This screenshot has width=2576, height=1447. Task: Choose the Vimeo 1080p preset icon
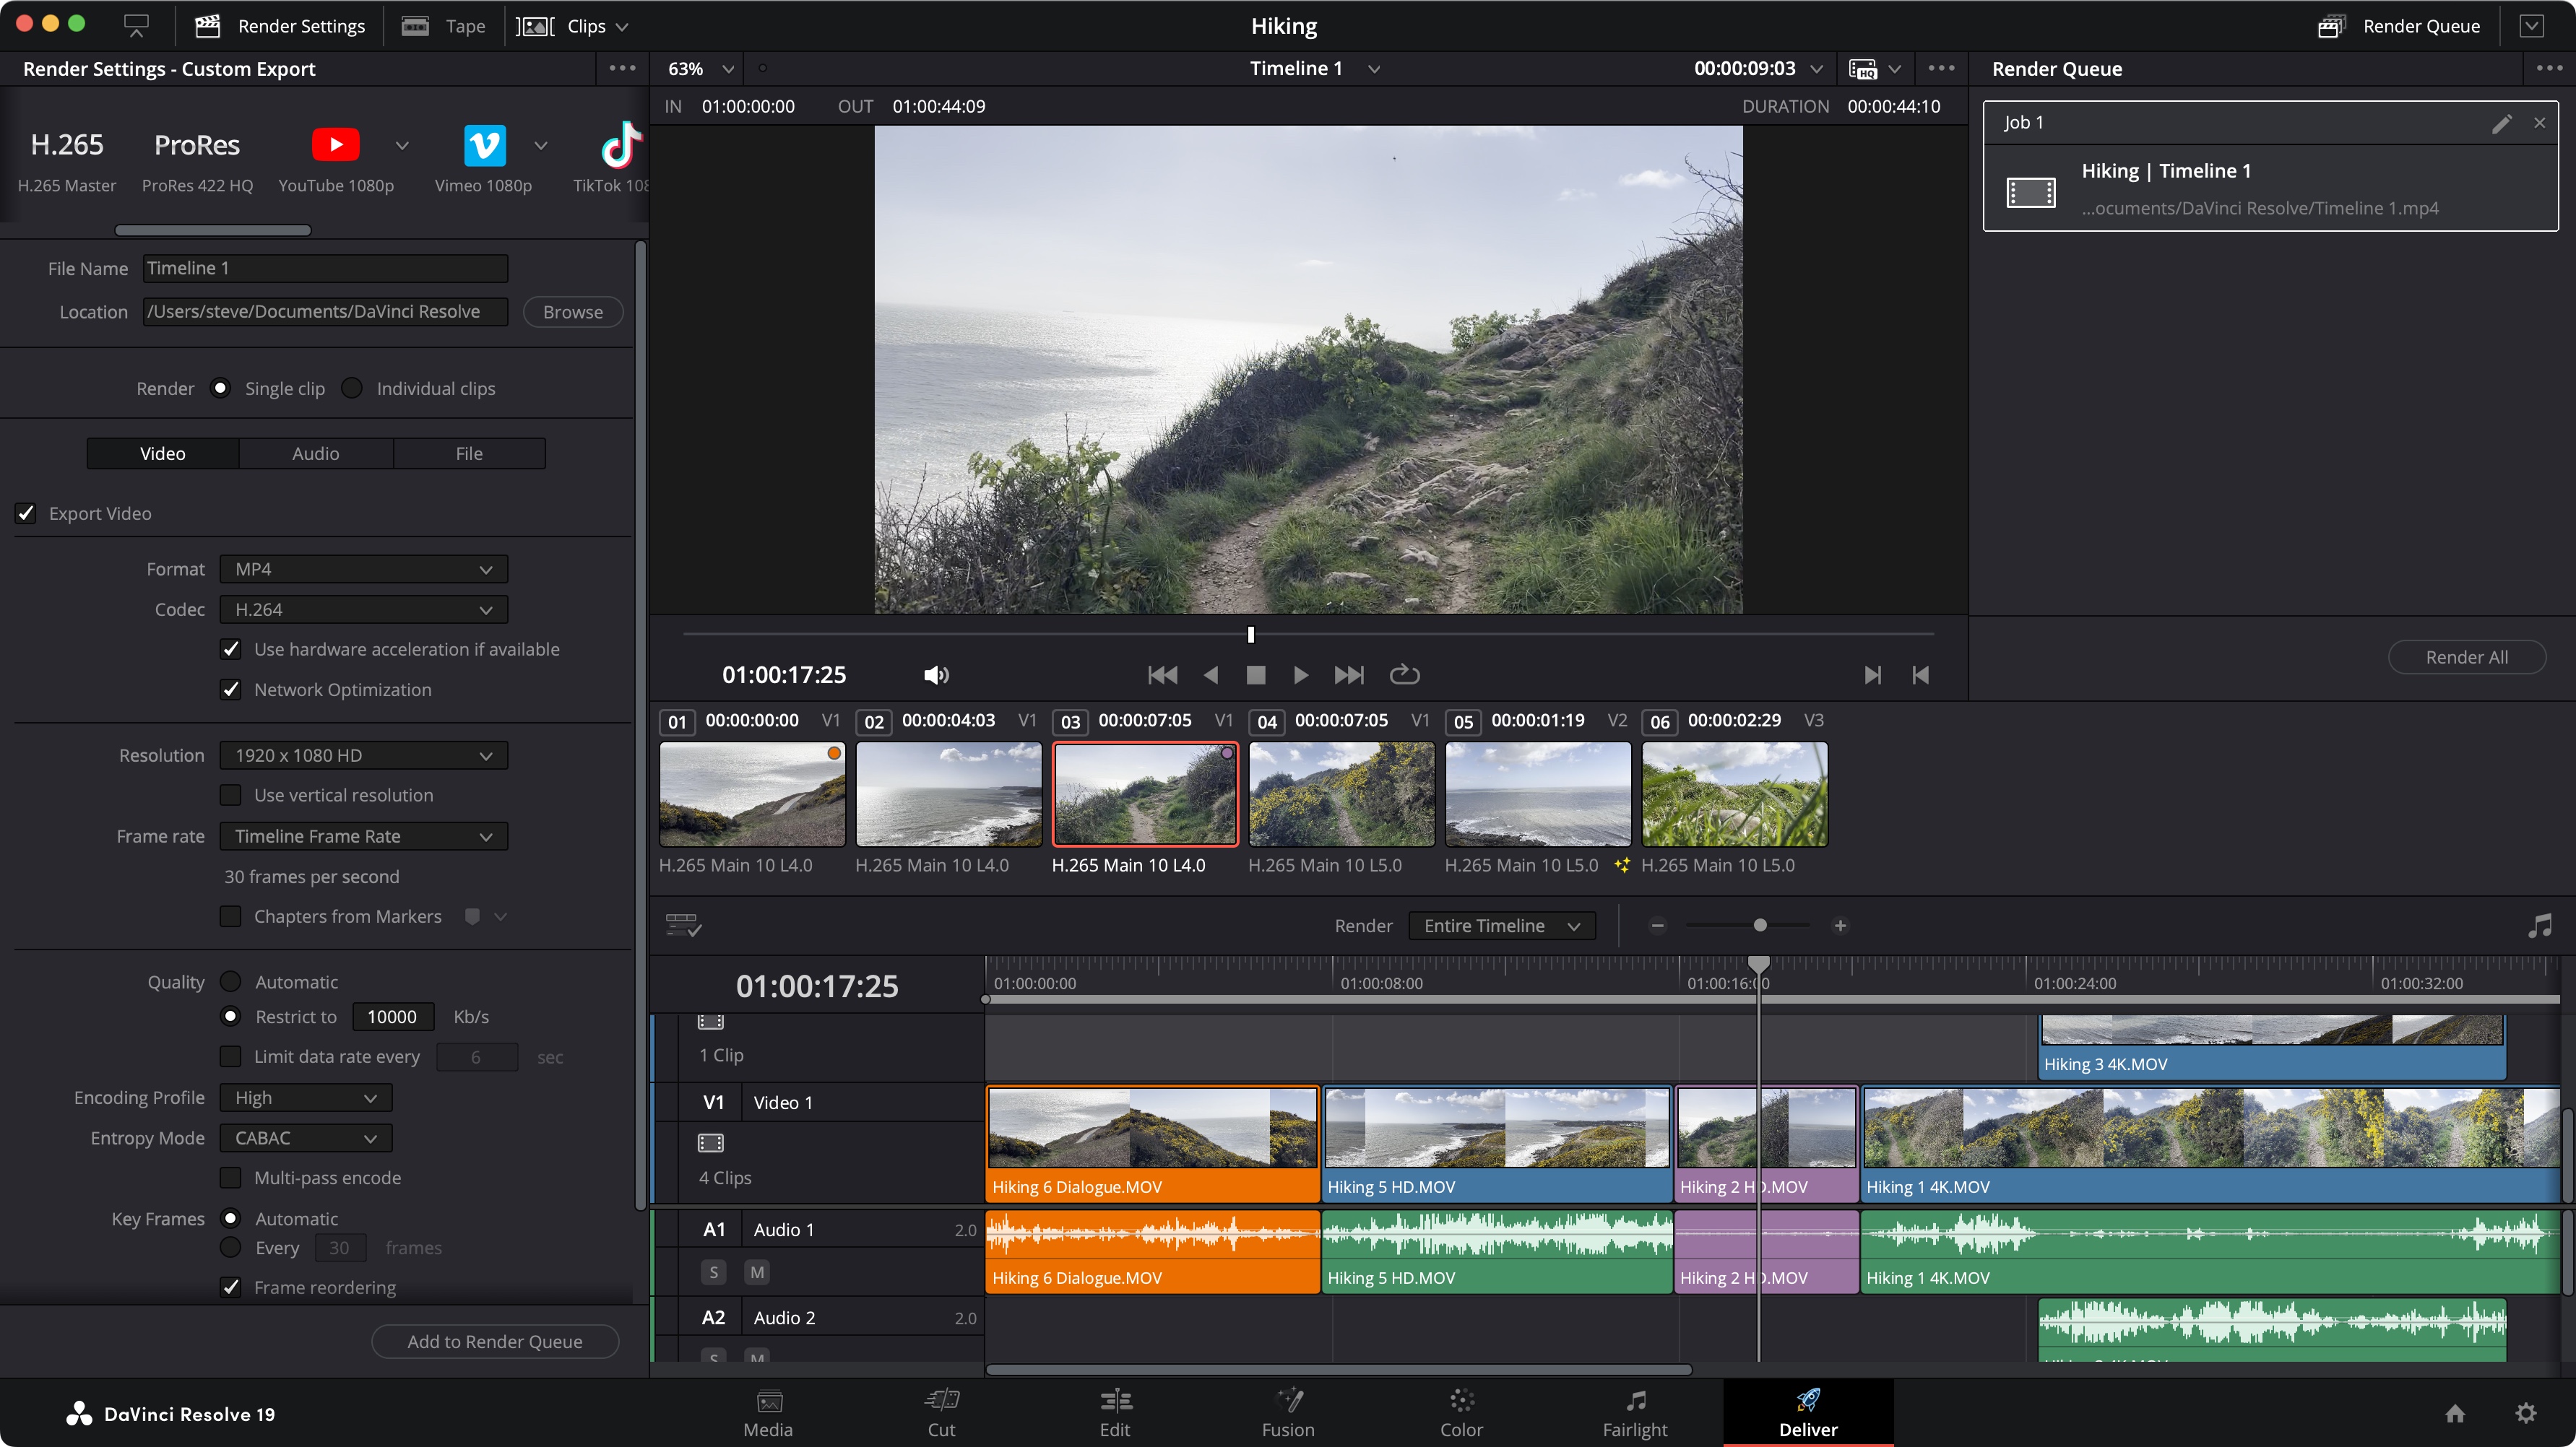484,145
